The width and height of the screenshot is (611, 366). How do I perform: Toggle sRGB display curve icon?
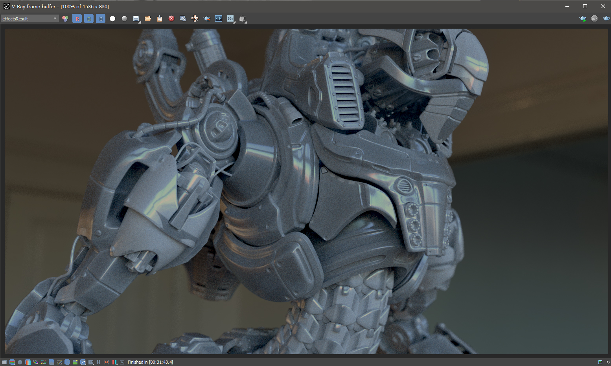tap(83, 362)
